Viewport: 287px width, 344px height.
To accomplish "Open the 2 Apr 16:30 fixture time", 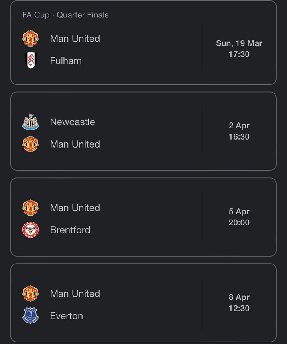I will tap(239, 131).
